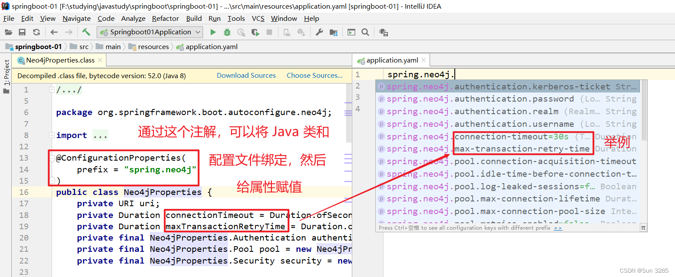This screenshot has width=675, height=277.
Task: Open the Help menu
Action: click(x=311, y=18)
